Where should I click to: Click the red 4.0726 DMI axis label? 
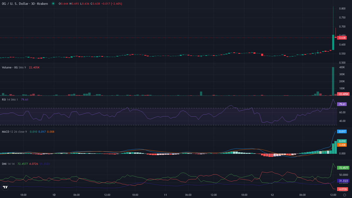point(343,189)
